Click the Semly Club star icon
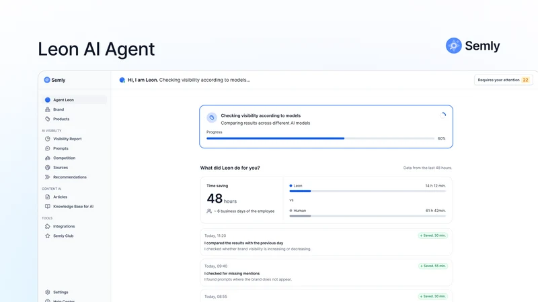 (x=47, y=236)
